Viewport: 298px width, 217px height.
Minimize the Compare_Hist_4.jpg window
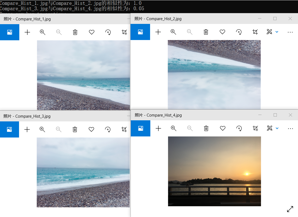coord(260,115)
